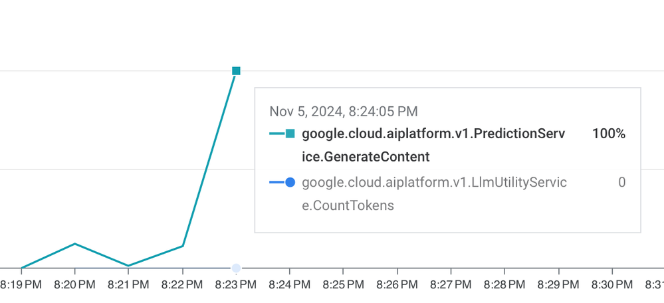The image size is (664, 303).
Task: Click the teal line's small peak above 8:20 PM
Action: pos(74,244)
